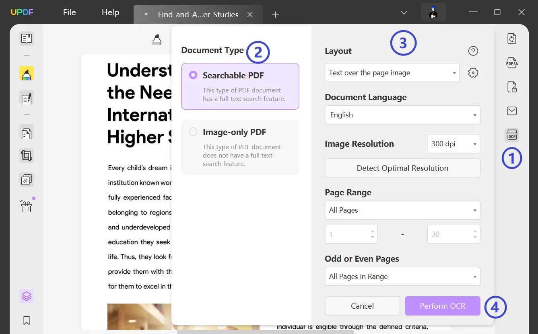
Task: Open the Crop Pages tool
Action: [x=27, y=156]
